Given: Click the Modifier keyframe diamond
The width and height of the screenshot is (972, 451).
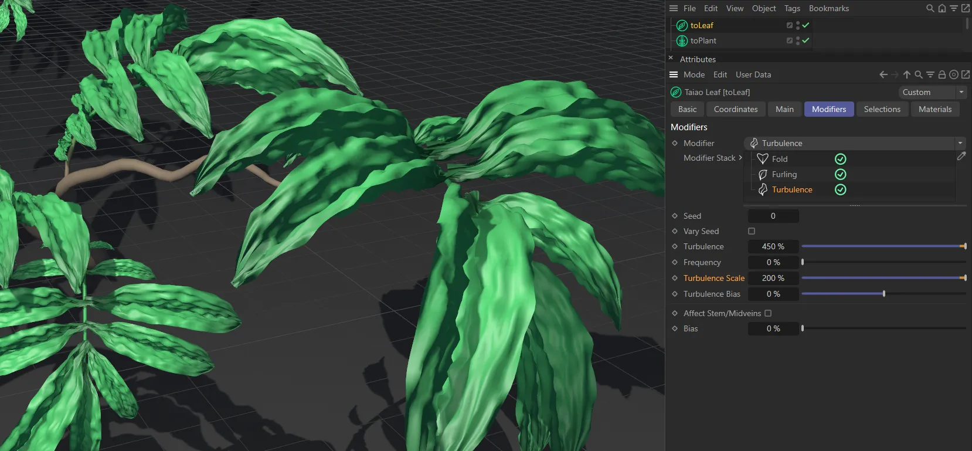Looking at the screenshot, I should pyautogui.click(x=675, y=143).
